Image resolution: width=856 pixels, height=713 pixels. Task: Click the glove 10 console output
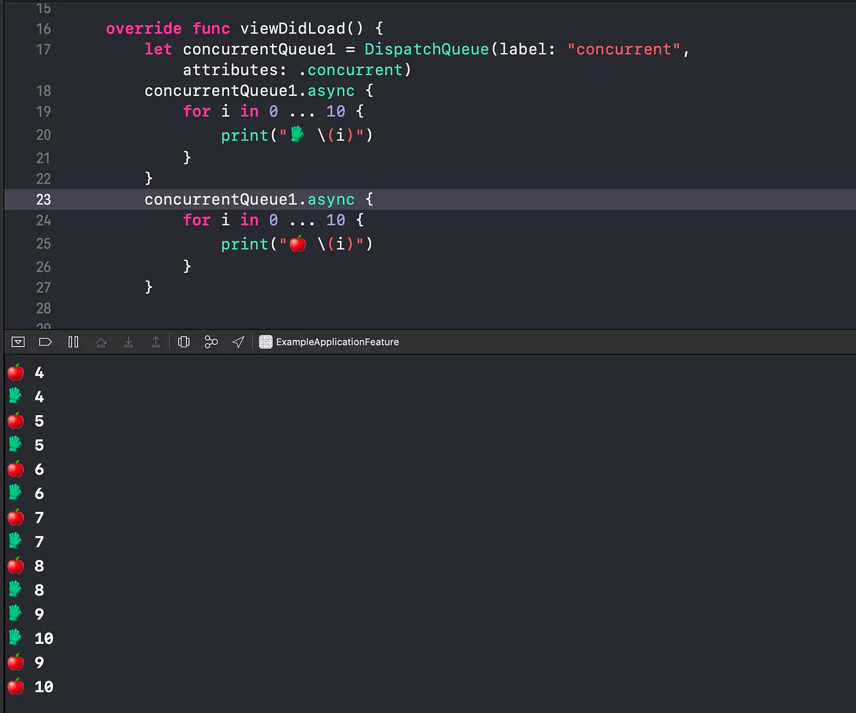pyautogui.click(x=31, y=638)
